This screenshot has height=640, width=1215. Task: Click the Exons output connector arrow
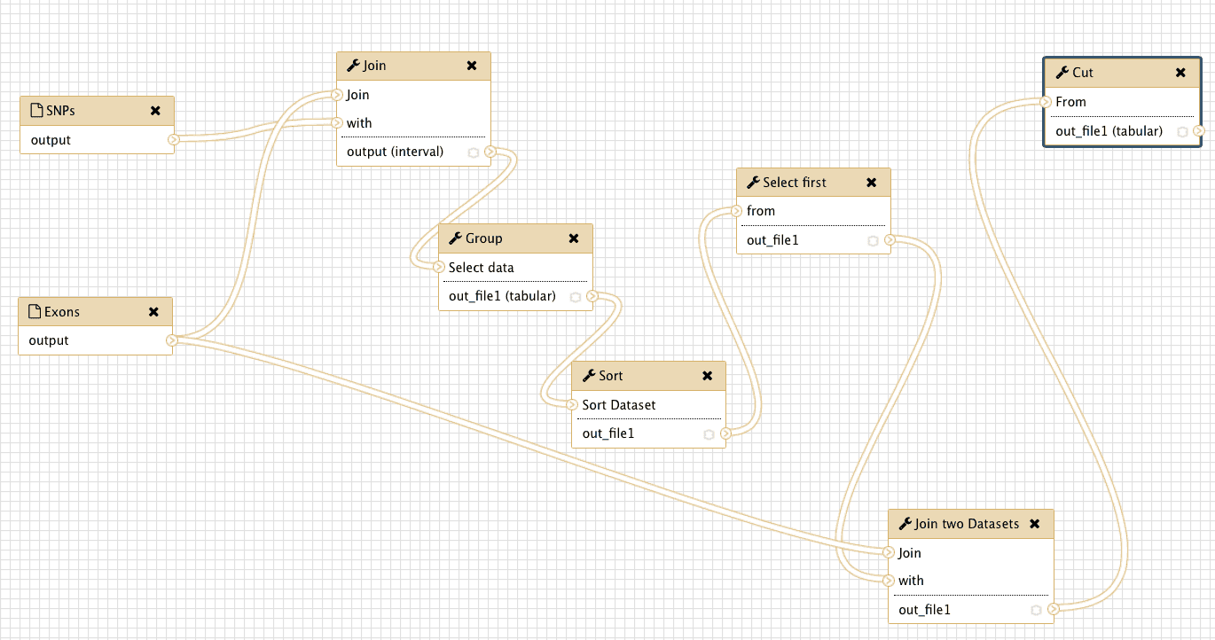(172, 340)
